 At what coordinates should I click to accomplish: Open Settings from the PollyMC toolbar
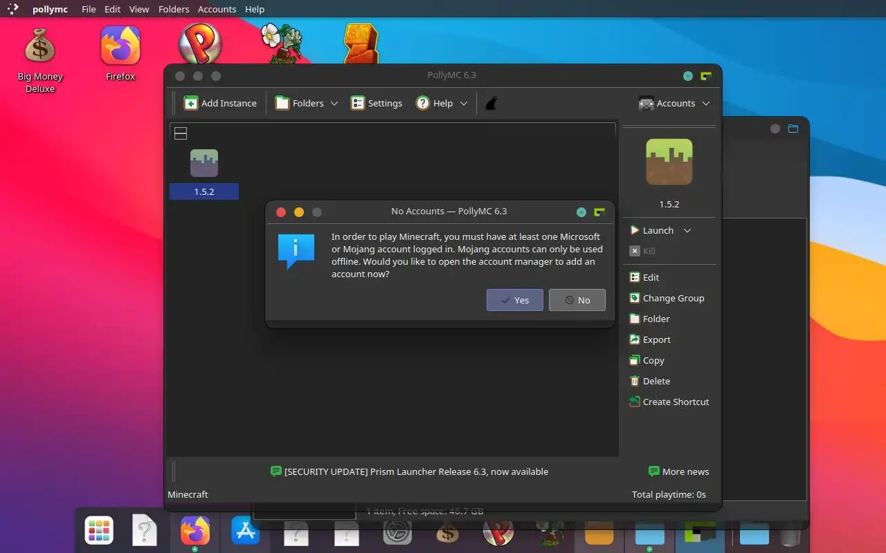point(377,103)
